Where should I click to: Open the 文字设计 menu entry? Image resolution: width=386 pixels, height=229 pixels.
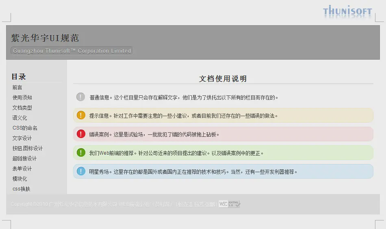[x=22, y=138]
